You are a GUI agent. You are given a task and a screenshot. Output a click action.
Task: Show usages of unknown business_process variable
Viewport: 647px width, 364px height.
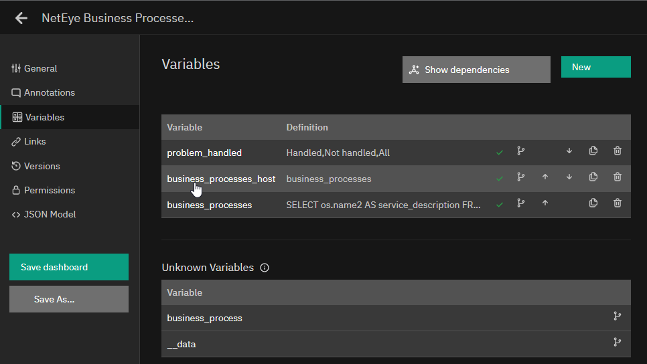(618, 316)
